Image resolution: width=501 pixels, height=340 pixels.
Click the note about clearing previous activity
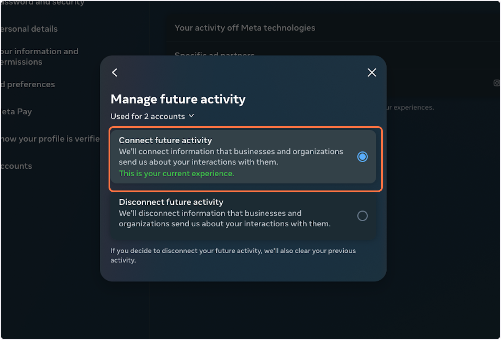pos(233,255)
